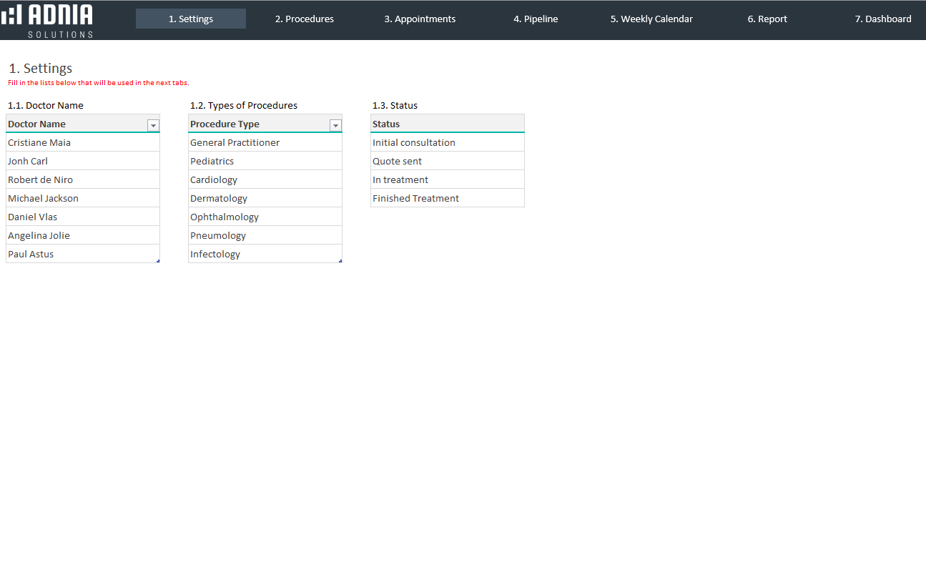This screenshot has height=562, width=926.
Task: Open the Doctor Name filter dropdown
Action: coord(153,125)
